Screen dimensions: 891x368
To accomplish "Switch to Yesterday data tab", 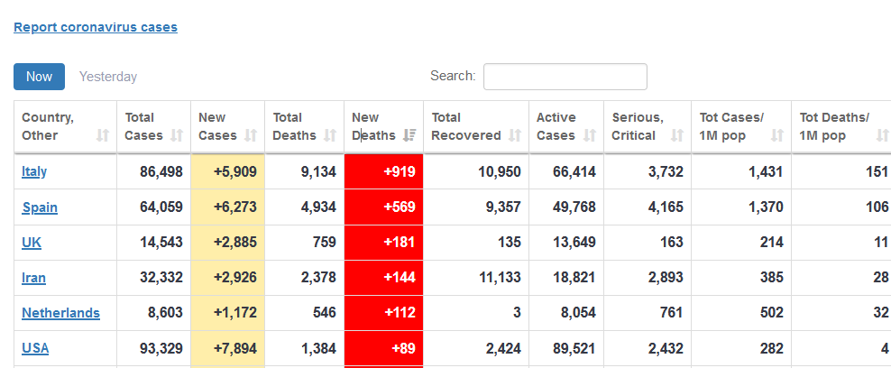I will [108, 77].
